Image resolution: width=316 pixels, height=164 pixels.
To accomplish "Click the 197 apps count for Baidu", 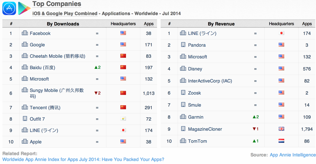I will [149, 68].
